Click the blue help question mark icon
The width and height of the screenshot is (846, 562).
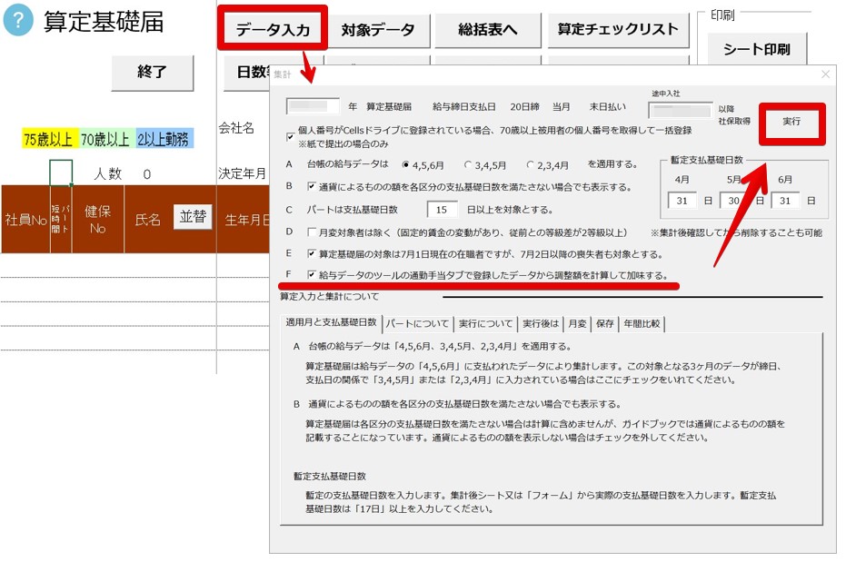[x=18, y=21]
